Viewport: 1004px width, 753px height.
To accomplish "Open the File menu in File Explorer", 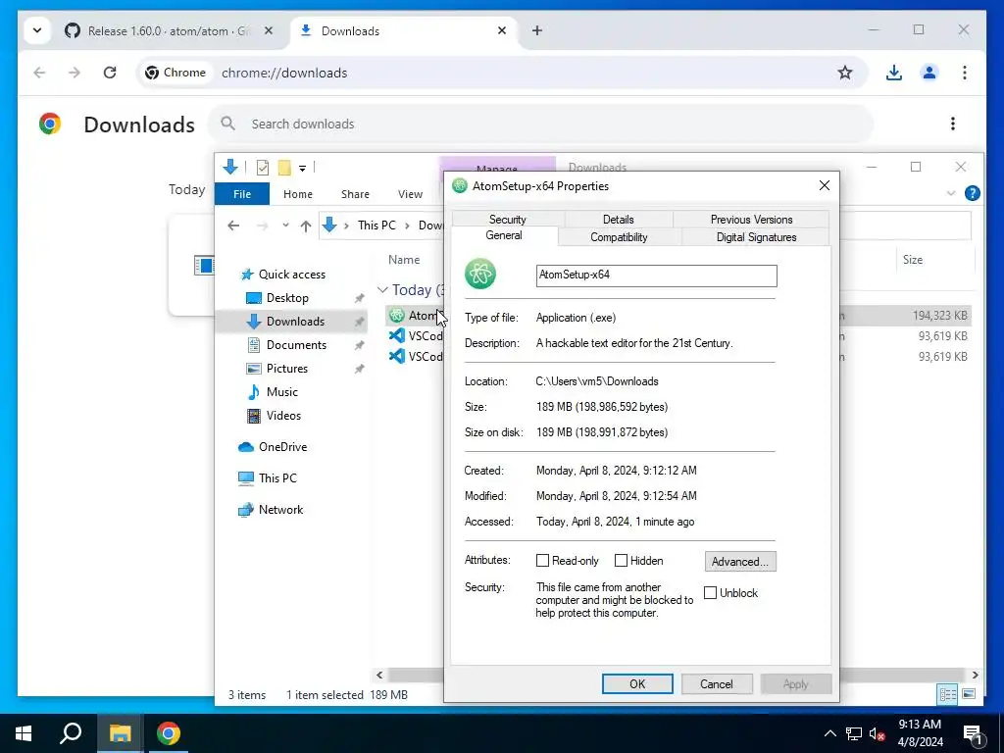I will coord(242,194).
